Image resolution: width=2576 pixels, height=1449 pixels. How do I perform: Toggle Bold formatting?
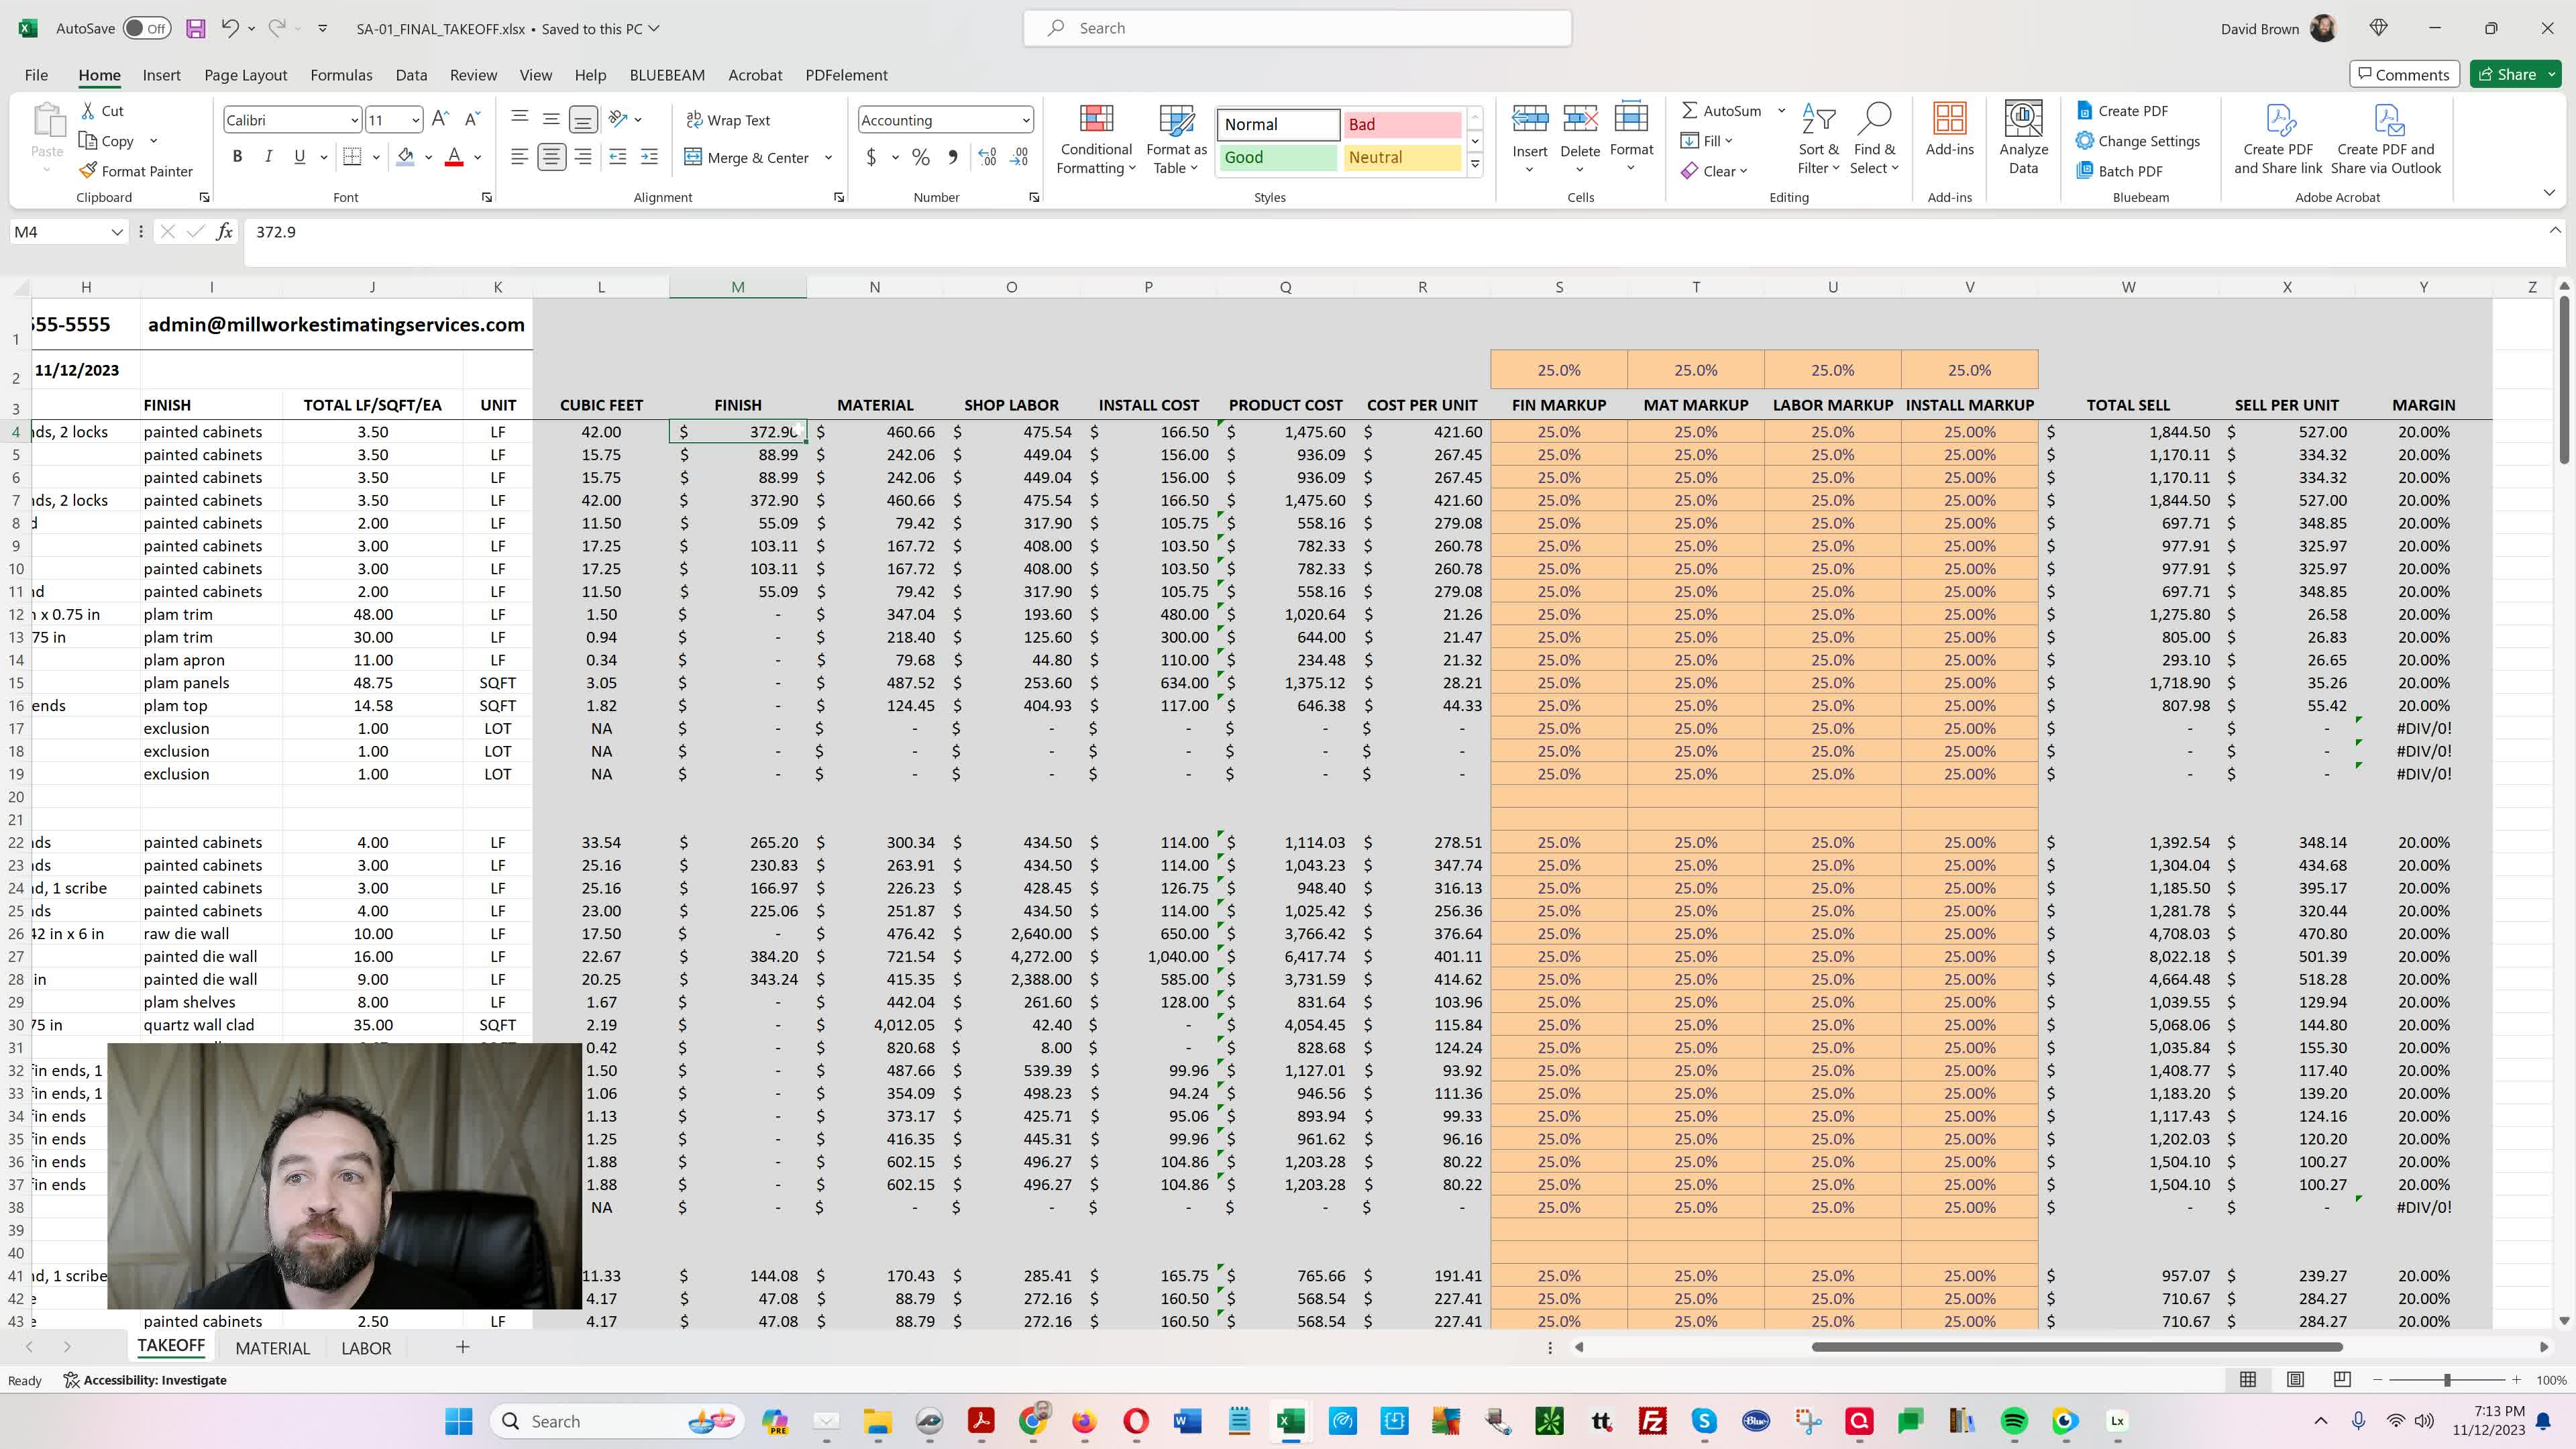237,157
